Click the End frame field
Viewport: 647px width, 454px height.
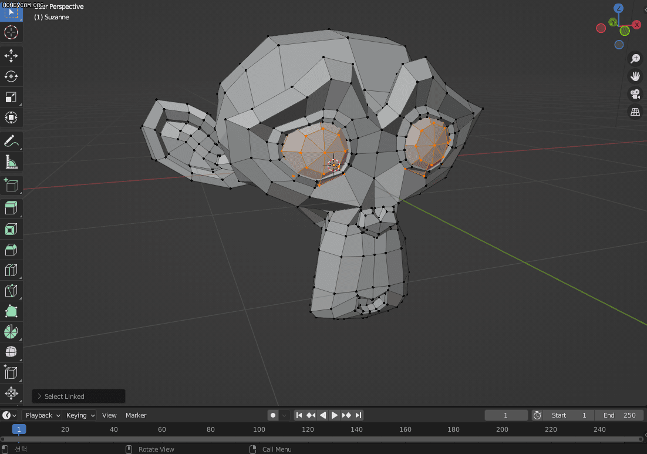point(619,415)
